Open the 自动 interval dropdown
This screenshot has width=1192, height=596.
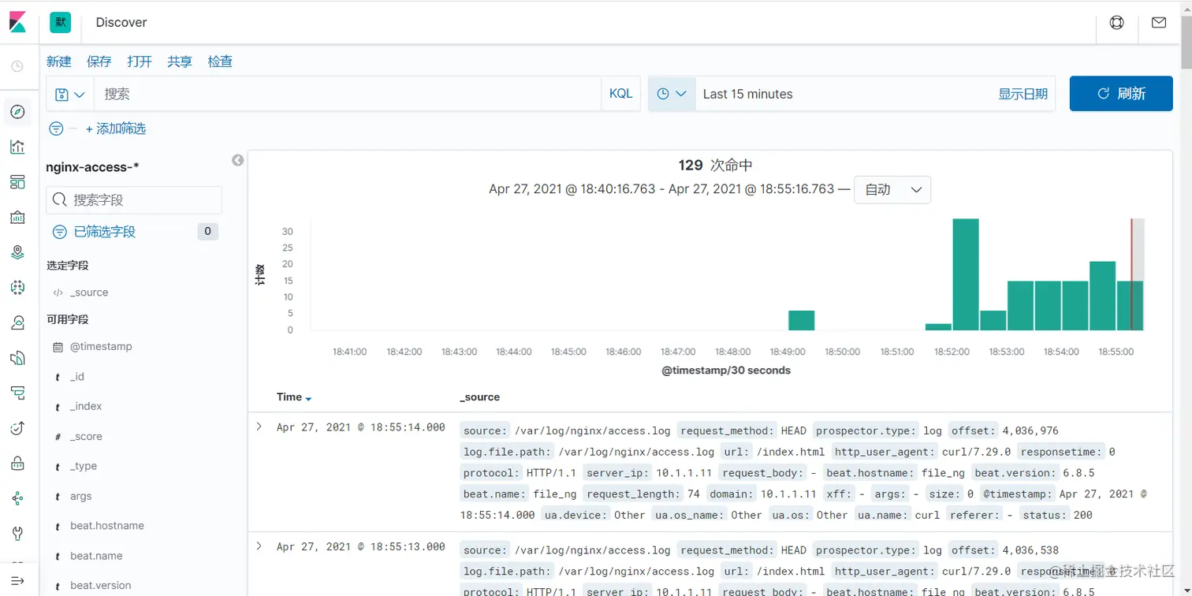click(892, 189)
